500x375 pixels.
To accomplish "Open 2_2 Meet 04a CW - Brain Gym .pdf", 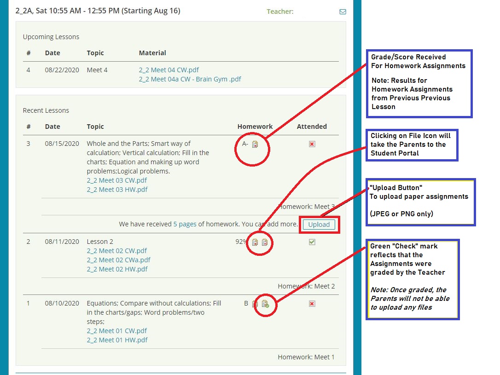I will coord(190,79).
